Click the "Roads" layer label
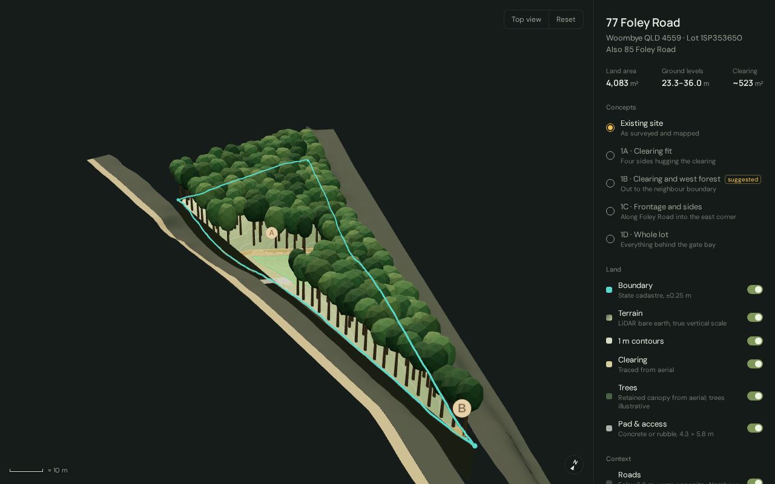 [630, 475]
